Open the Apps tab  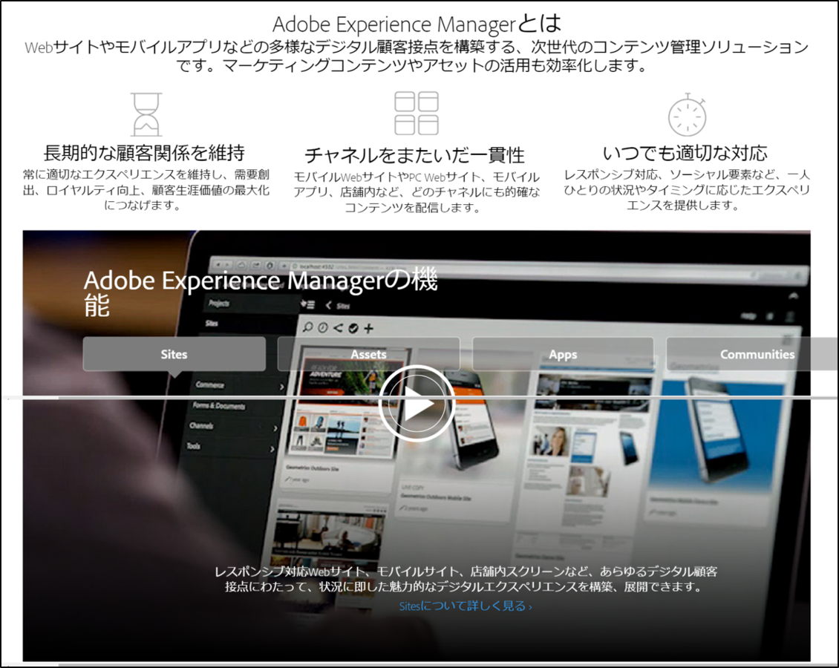pyautogui.click(x=563, y=354)
